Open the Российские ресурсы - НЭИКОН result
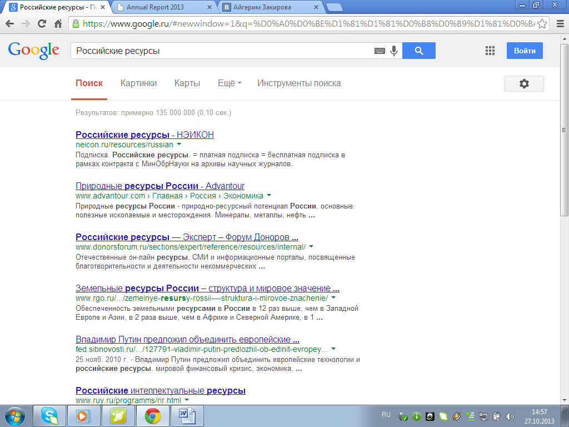Screen dimensions: 569x427 144,135
